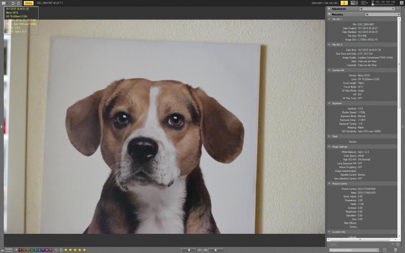This screenshot has width=405, height=253.
Task: Collapse the File Info 1 section
Action: tap(329, 19)
